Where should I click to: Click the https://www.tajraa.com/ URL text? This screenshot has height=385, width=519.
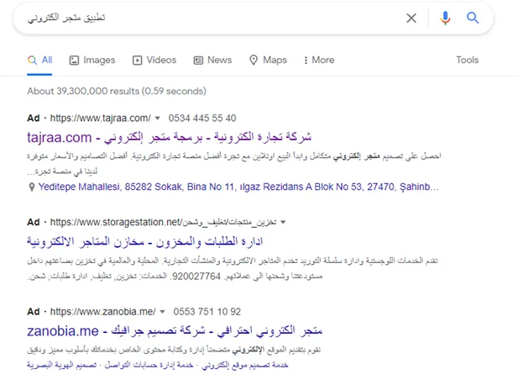coord(100,119)
